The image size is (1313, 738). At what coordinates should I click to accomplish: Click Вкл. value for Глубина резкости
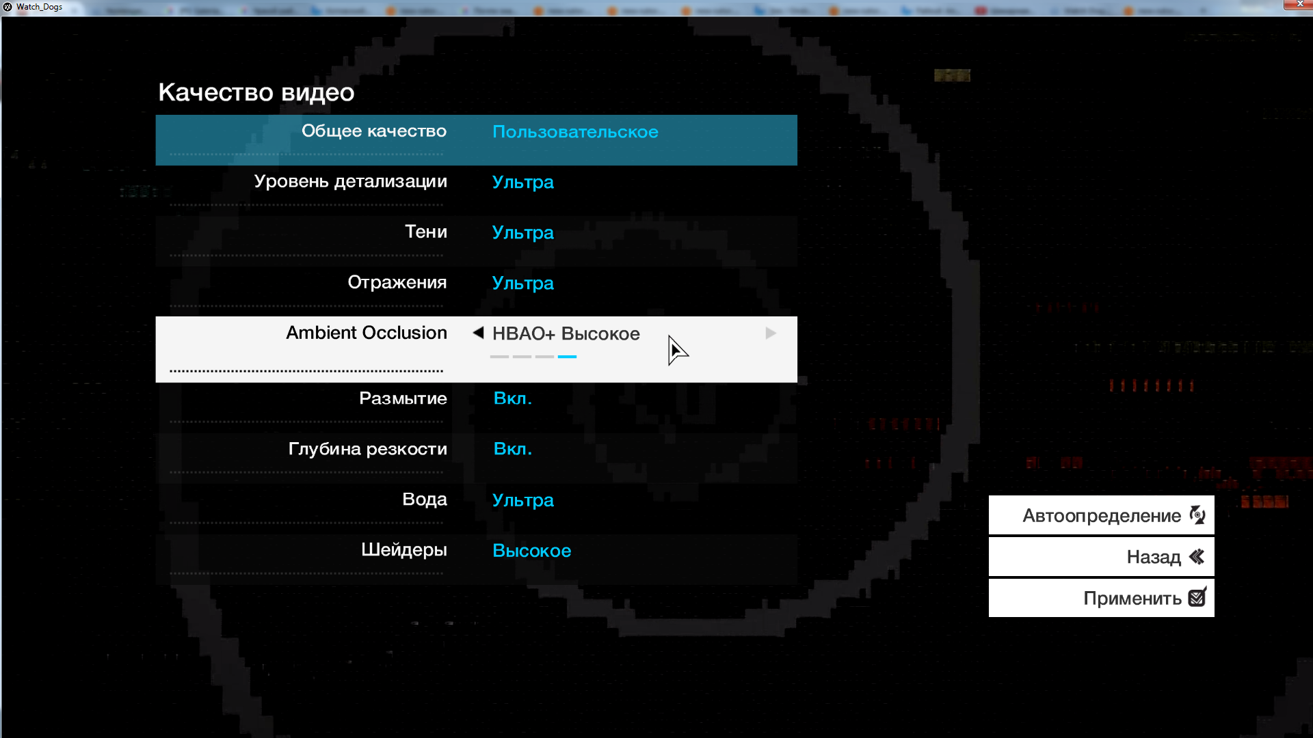[513, 449]
